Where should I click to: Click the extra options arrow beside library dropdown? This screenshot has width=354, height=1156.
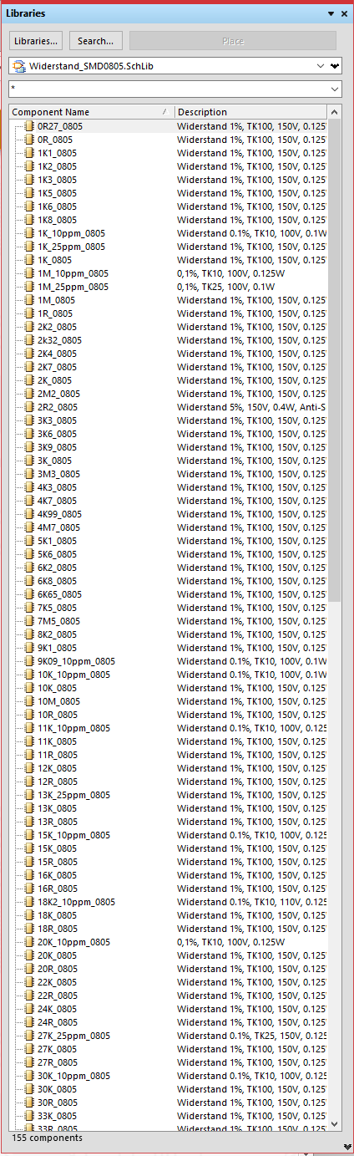pos(336,66)
